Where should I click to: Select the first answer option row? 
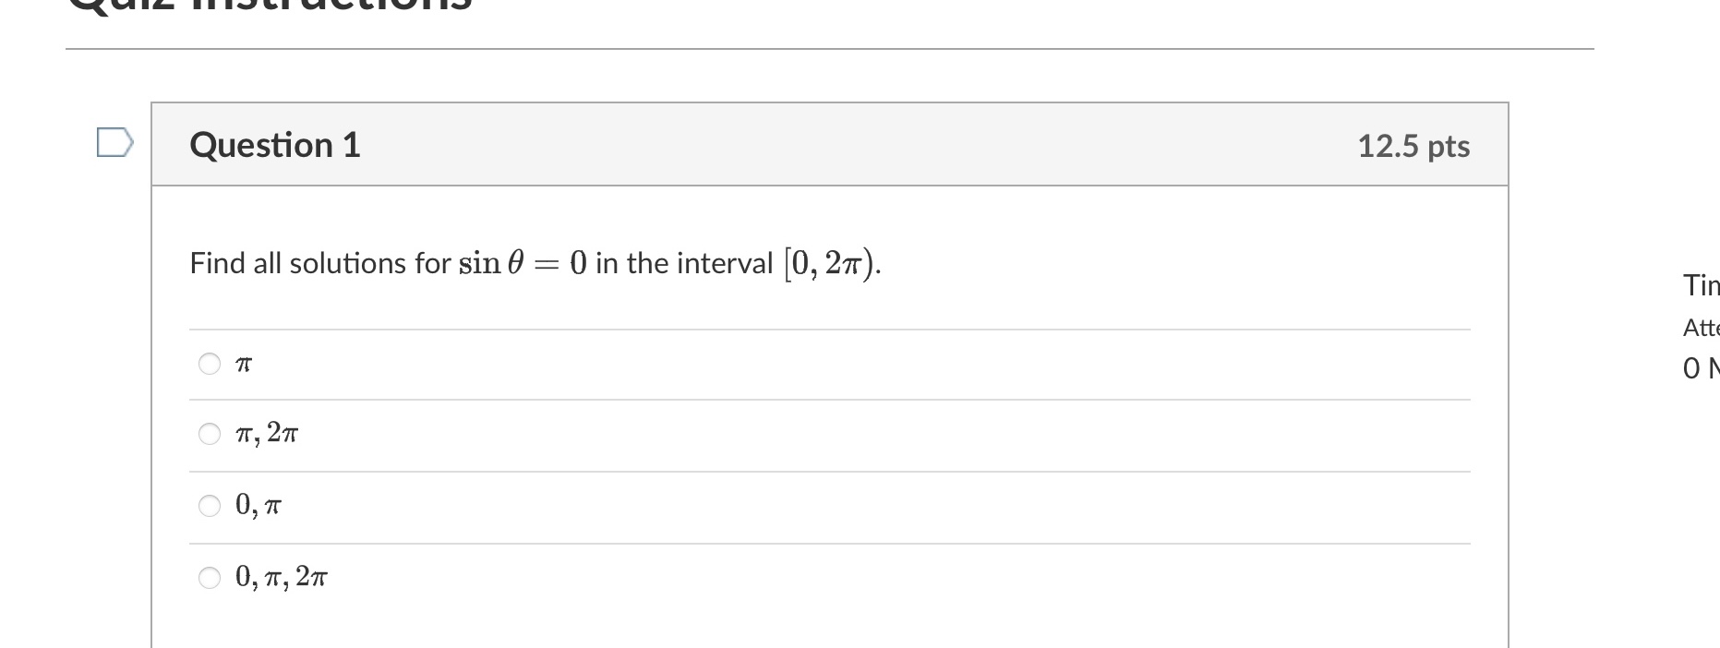coord(646,364)
